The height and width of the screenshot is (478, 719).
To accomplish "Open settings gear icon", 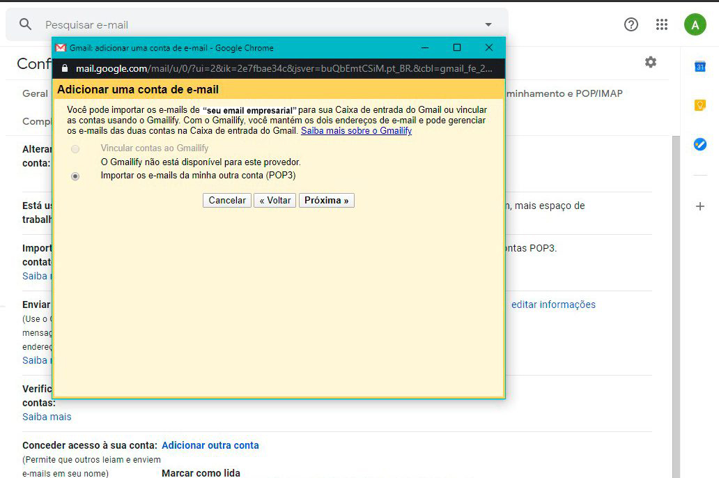I will (x=650, y=62).
